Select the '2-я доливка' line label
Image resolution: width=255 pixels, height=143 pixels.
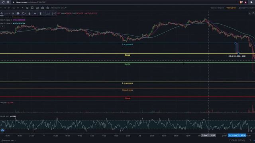click(127, 83)
